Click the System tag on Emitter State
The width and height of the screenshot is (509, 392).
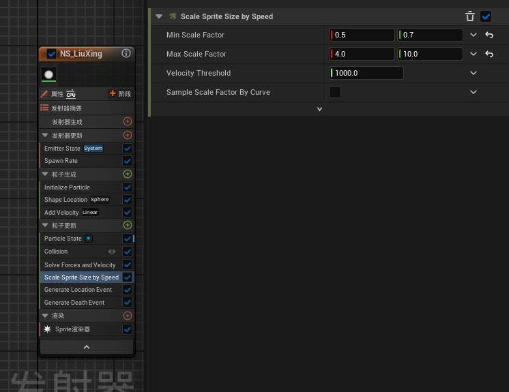(x=93, y=148)
